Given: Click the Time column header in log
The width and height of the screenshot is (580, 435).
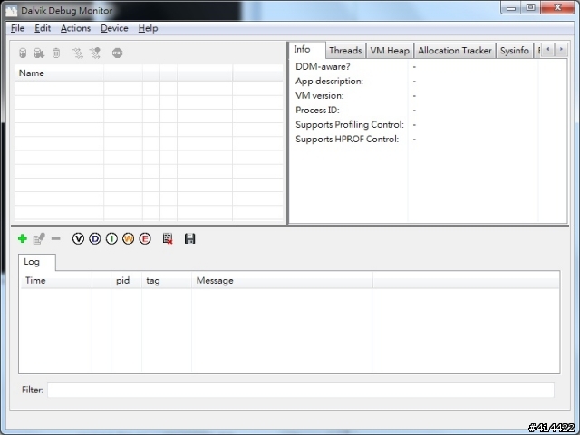Looking at the screenshot, I should [55, 280].
